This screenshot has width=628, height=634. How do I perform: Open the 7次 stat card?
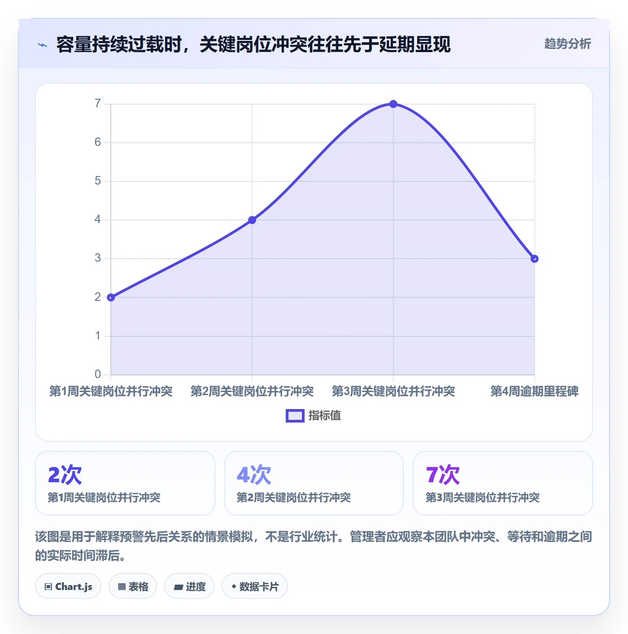[x=503, y=483]
